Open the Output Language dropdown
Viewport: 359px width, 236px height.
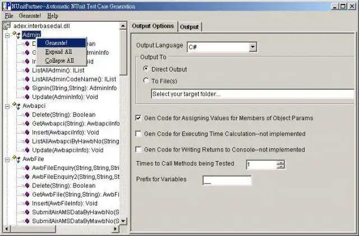pos(252,47)
